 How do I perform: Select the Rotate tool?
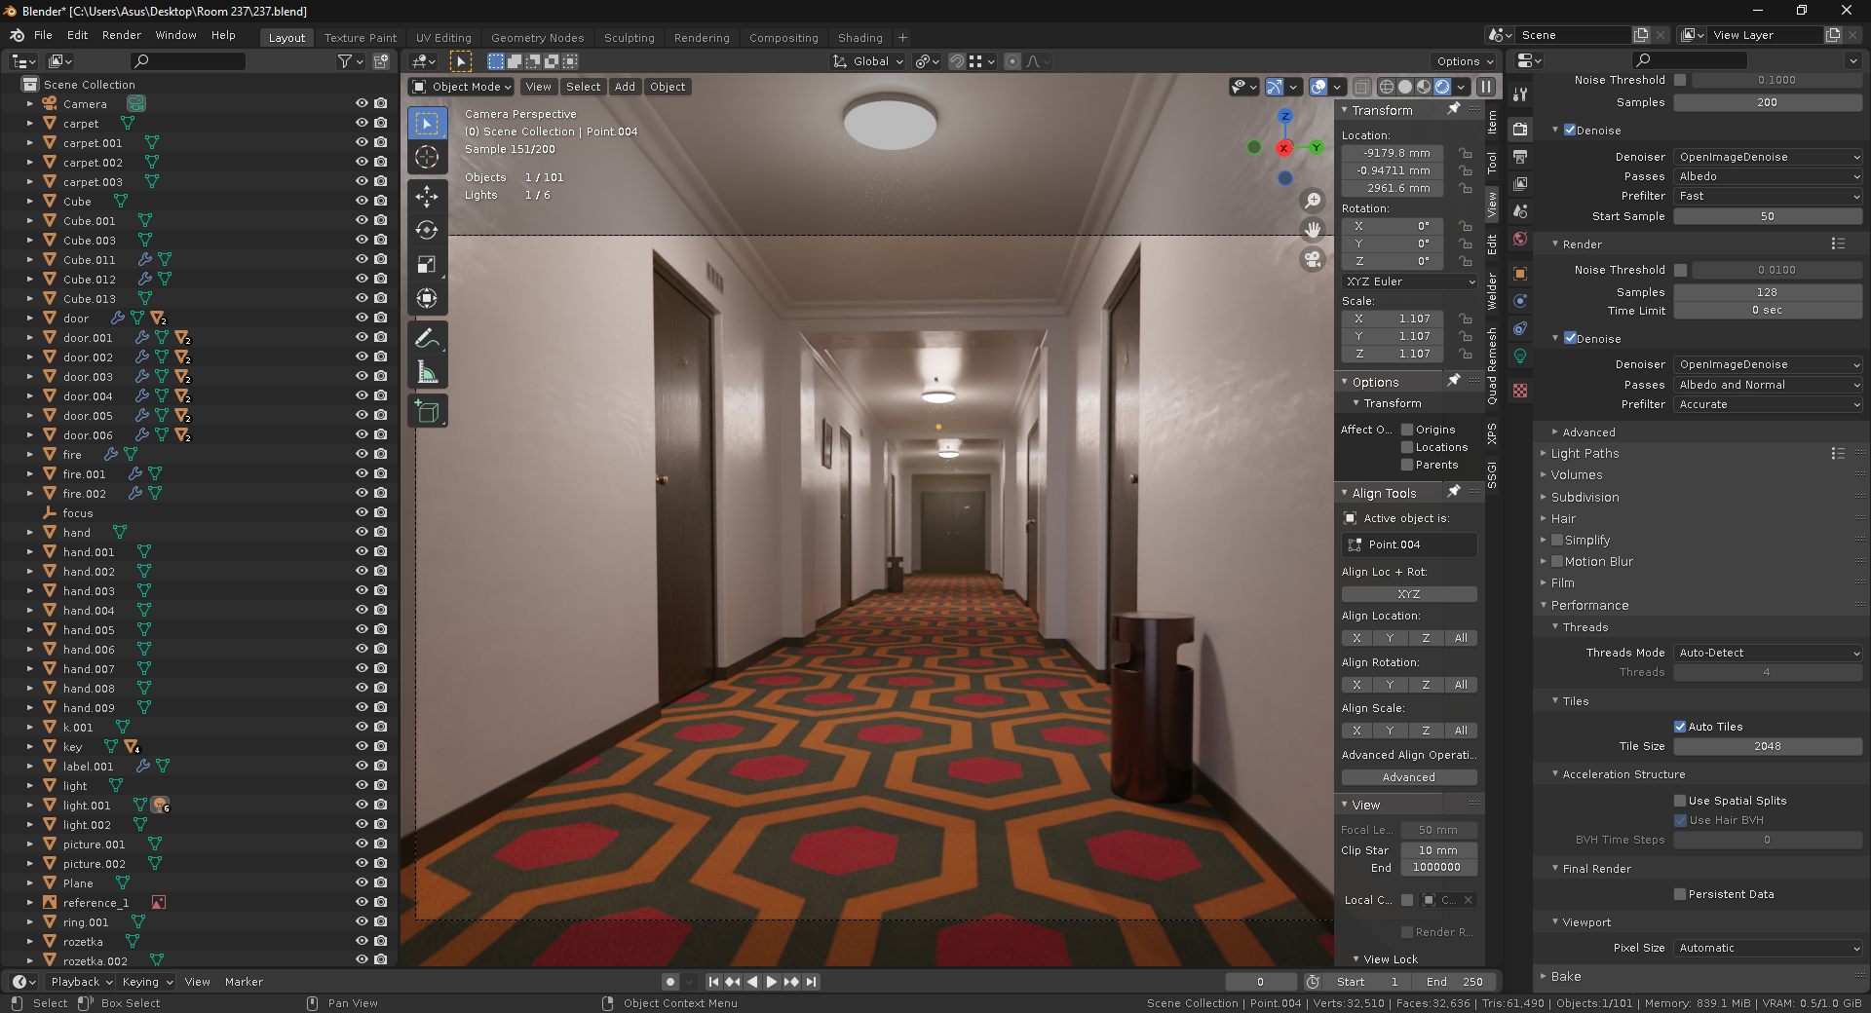point(427,231)
